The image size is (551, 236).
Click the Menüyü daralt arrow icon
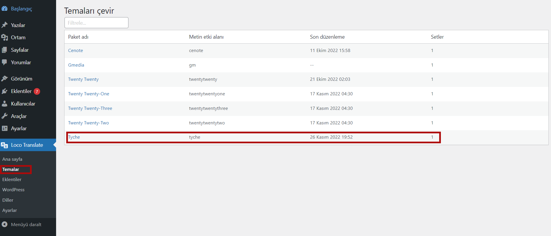4,224
